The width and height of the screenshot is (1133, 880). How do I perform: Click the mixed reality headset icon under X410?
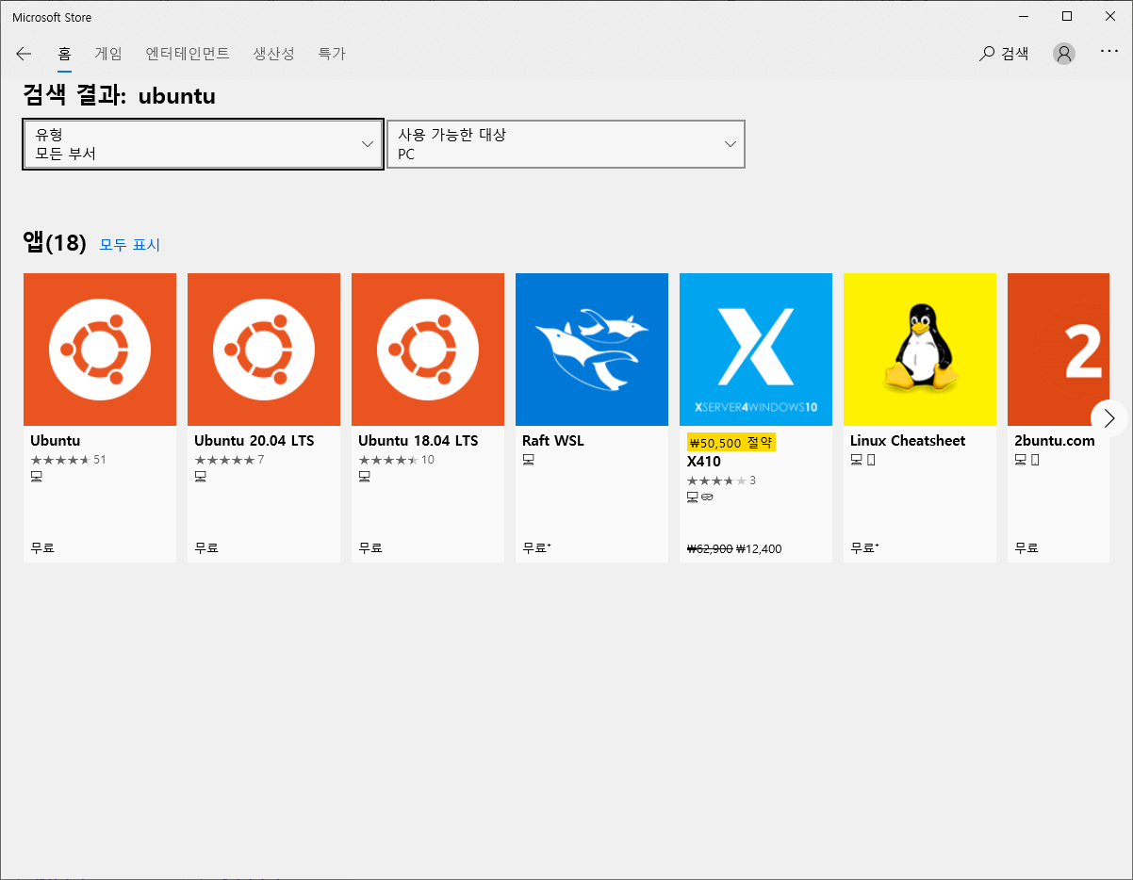(708, 497)
